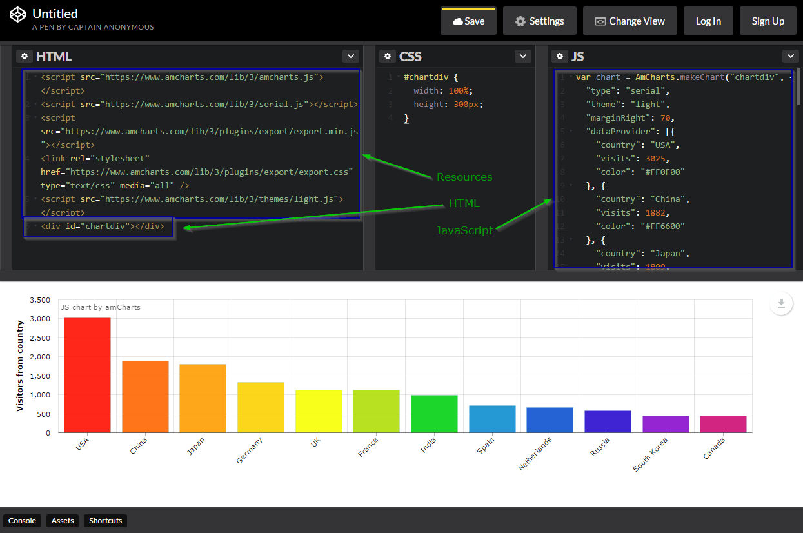Click the Untitled pen title
Image resolution: width=803 pixels, height=533 pixels.
tap(55, 14)
